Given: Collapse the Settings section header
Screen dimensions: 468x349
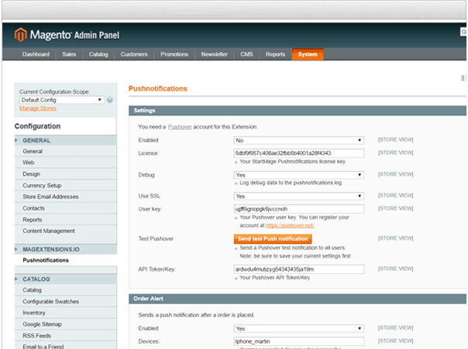Looking at the screenshot, I should click(x=298, y=111).
